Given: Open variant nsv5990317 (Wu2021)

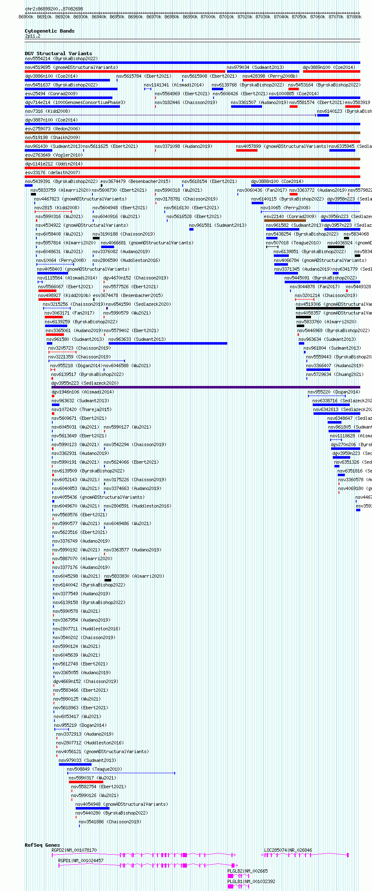Looking at the screenshot, I should click(86, 782).
